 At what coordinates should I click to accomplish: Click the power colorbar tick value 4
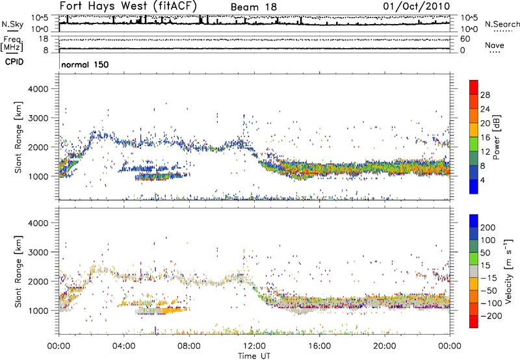[x=483, y=180]
